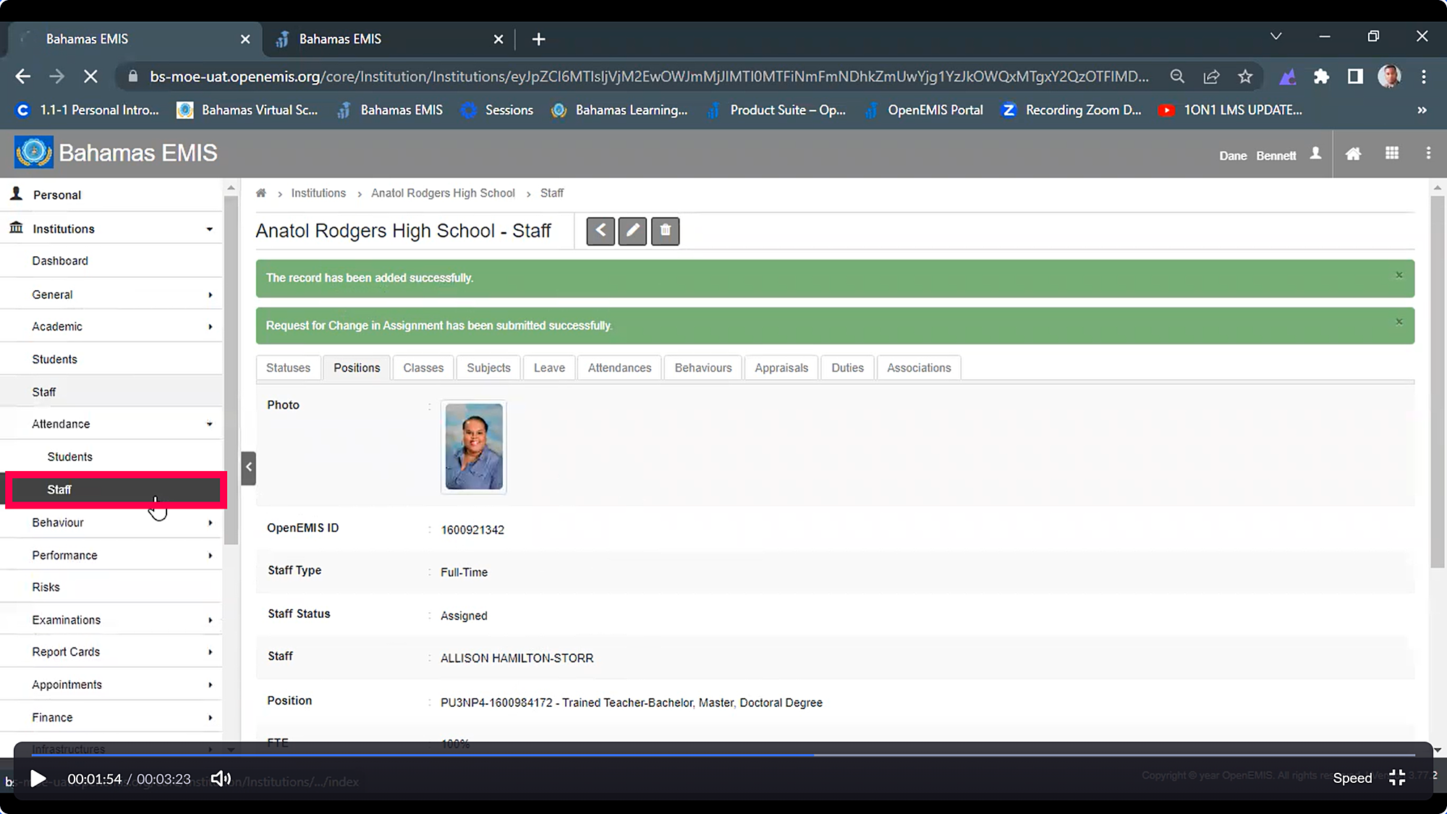1447x814 pixels.
Task: Open the product grid icon in header
Action: [x=1392, y=153]
